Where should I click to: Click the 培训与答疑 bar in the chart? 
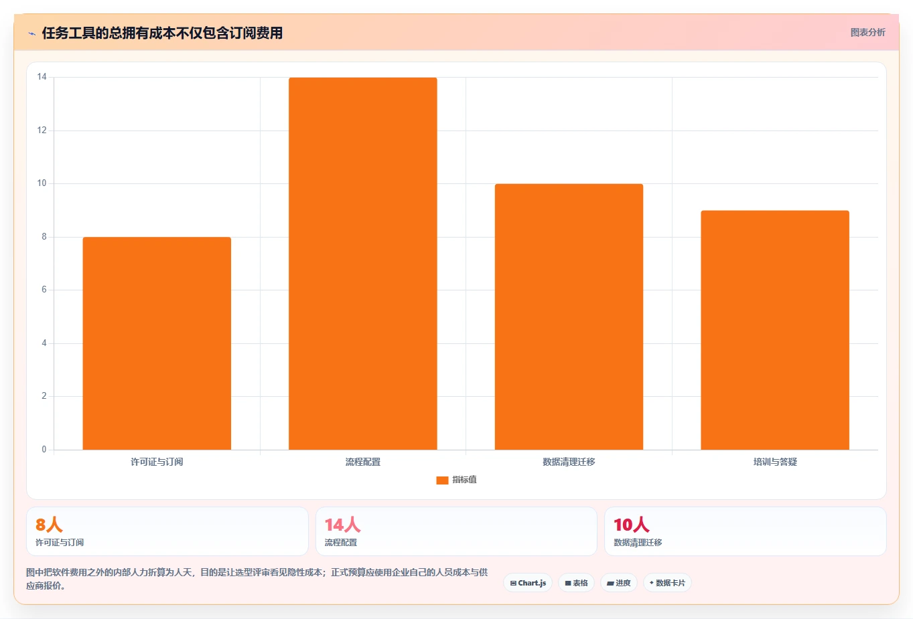[775, 330]
